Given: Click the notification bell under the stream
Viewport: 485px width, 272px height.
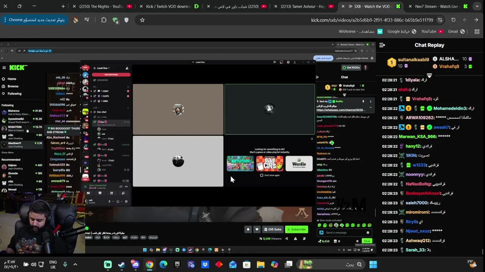Looking at the screenshot, I should pyautogui.click(x=248, y=229).
